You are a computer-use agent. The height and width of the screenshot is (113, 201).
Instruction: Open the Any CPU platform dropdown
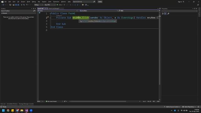pos(50,5)
